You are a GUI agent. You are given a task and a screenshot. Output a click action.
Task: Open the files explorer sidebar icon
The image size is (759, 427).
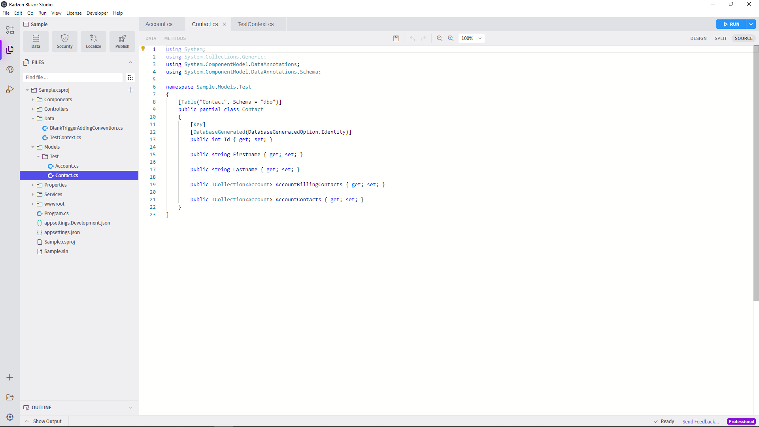pos(10,50)
